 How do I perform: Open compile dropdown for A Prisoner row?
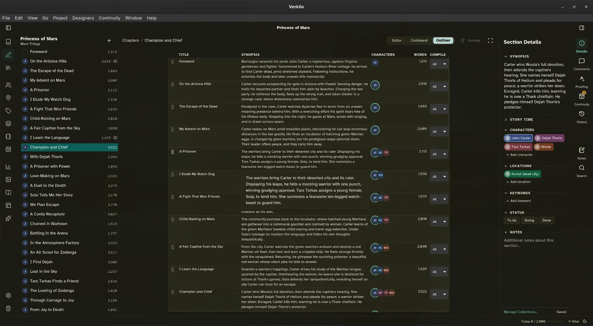(x=439, y=154)
